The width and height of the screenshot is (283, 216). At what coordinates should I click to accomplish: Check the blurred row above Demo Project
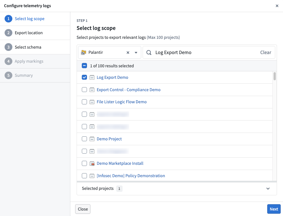pyautogui.click(x=84, y=127)
